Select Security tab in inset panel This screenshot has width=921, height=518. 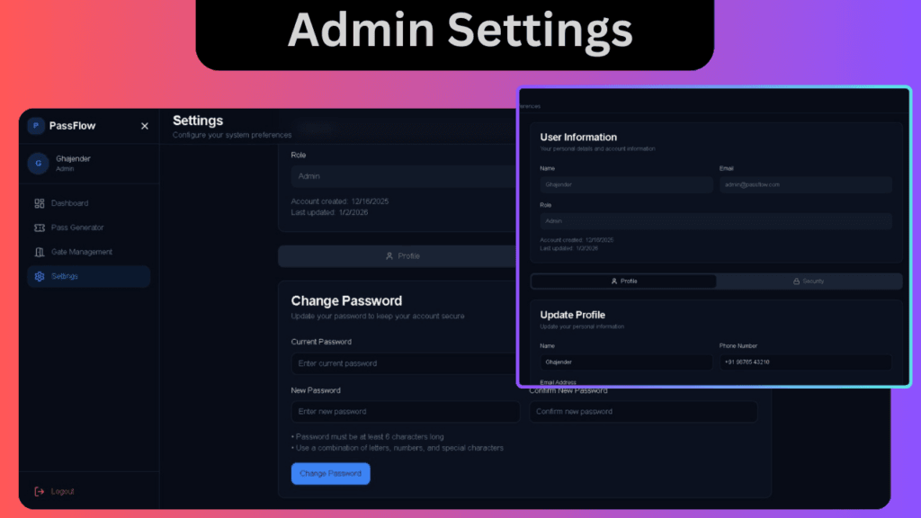(x=809, y=281)
